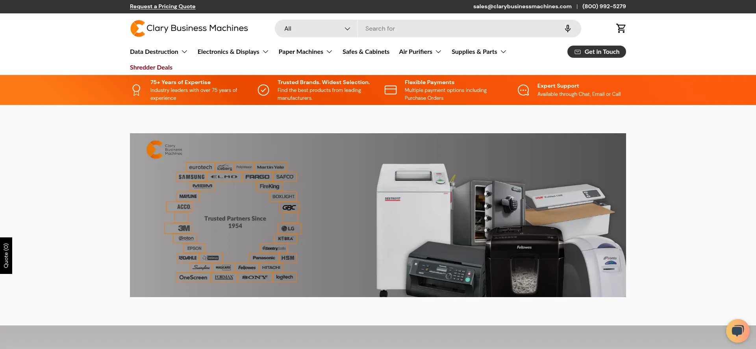756x349 pixels.
Task: Click the Clary Business Machines logo
Action: tap(189, 28)
